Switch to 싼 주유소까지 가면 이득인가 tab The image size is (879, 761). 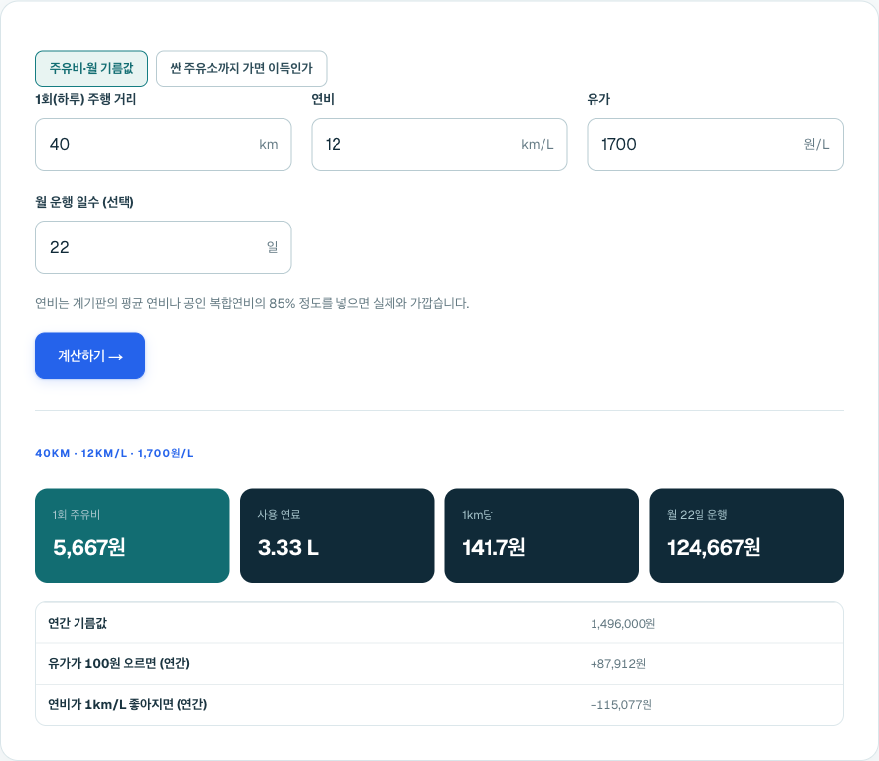point(241,69)
